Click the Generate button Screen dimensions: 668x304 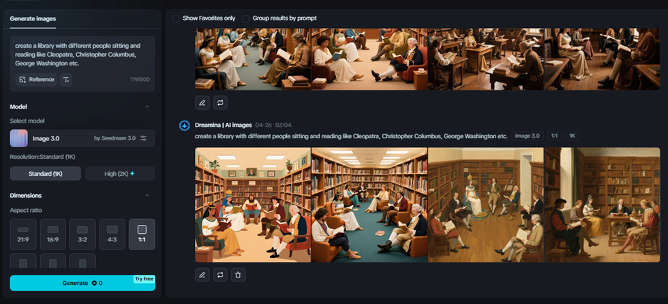[82, 283]
